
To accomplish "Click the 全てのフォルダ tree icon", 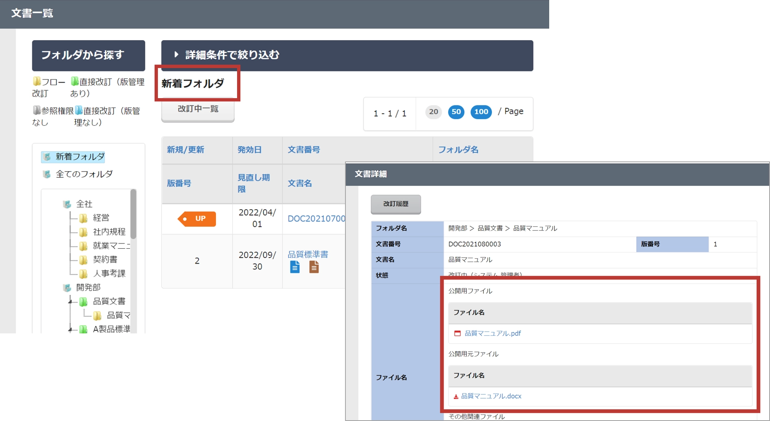I will (47, 174).
